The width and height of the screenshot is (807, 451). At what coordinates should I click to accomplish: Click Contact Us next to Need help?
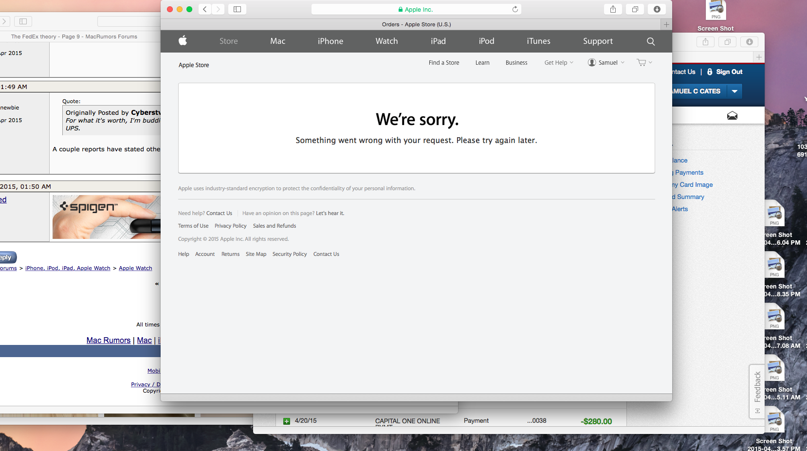click(219, 213)
